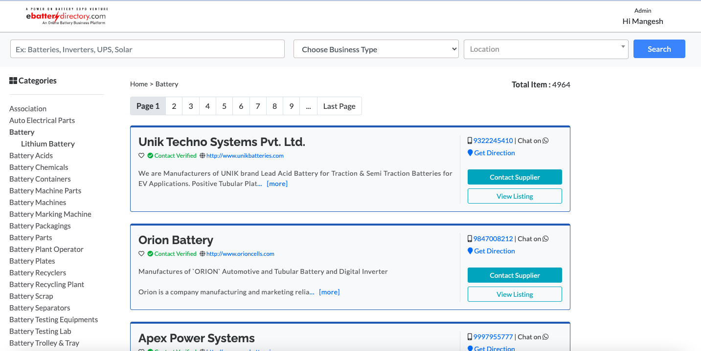
Task: Go to page 3
Action: tap(191, 106)
